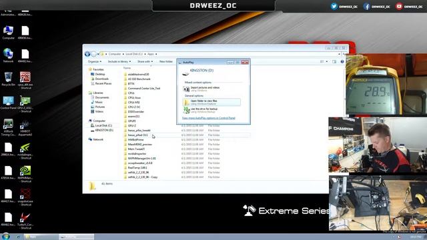Open the Computer desktop icon
This screenshot has height=240, width=427.
(8, 32)
